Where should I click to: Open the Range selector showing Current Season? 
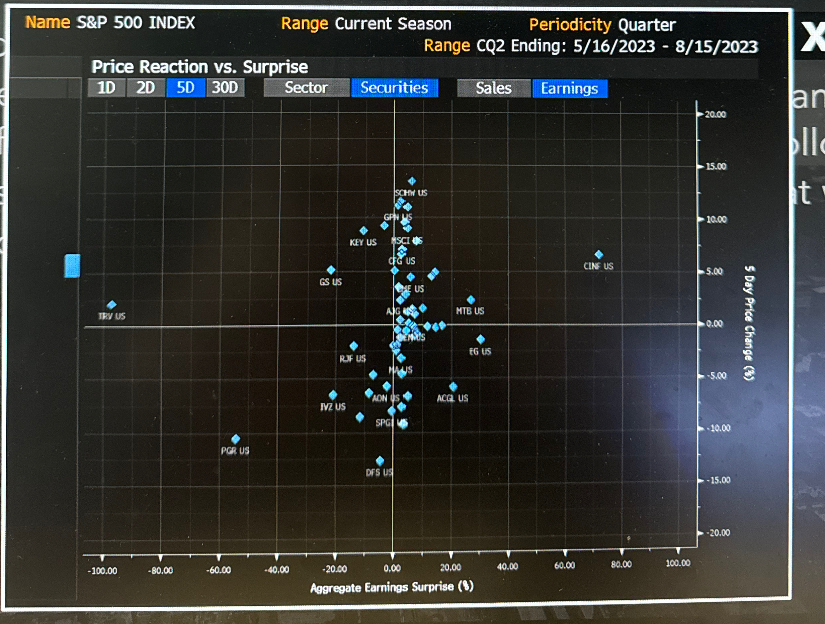pyautogui.click(x=394, y=23)
